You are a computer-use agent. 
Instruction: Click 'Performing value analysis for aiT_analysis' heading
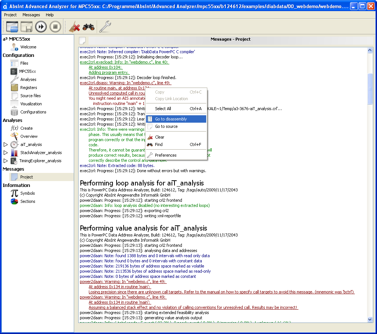143,228
